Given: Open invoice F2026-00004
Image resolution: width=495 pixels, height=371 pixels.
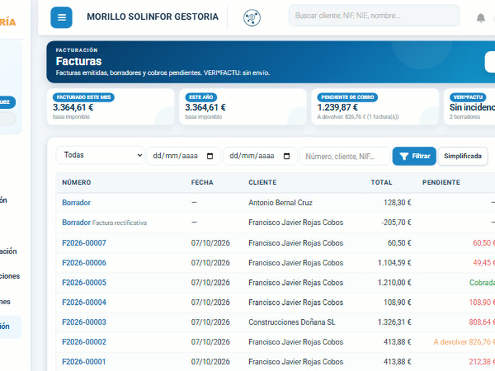Looking at the screenshot, I should point(84,302).
